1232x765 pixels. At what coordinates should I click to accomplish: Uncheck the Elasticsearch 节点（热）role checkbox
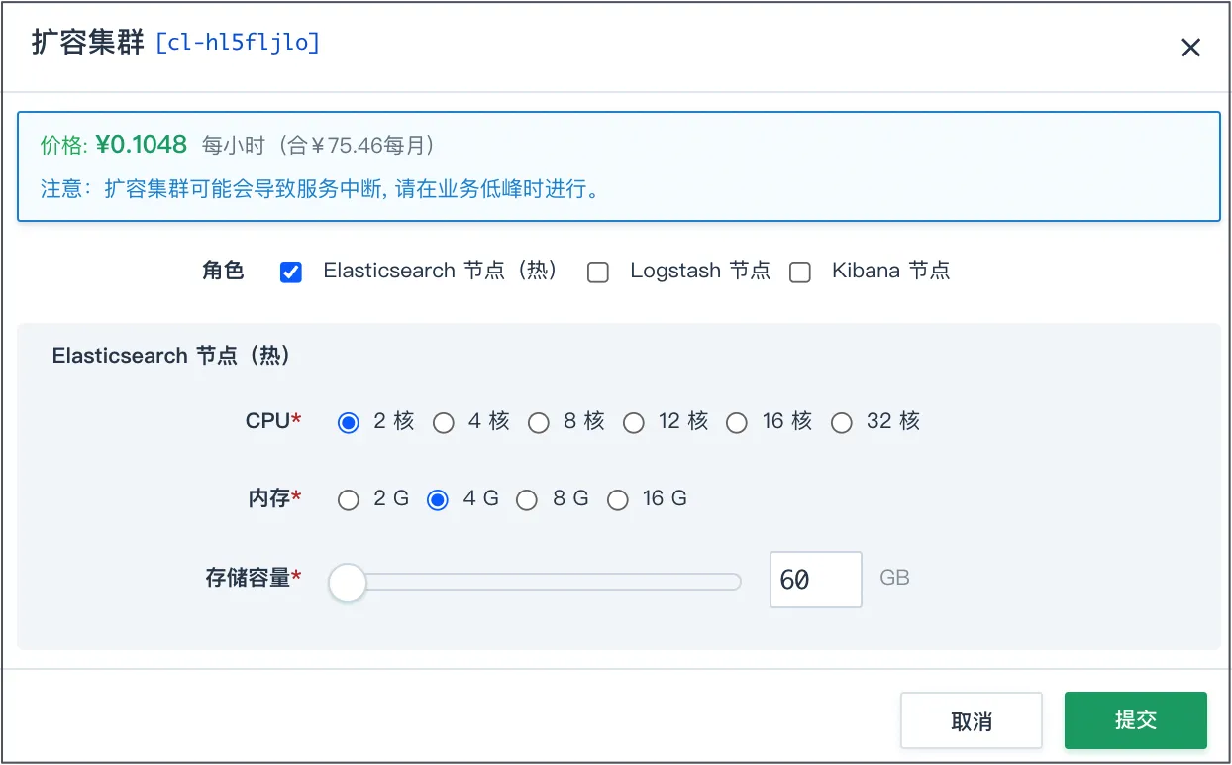[x=291, y=273]
